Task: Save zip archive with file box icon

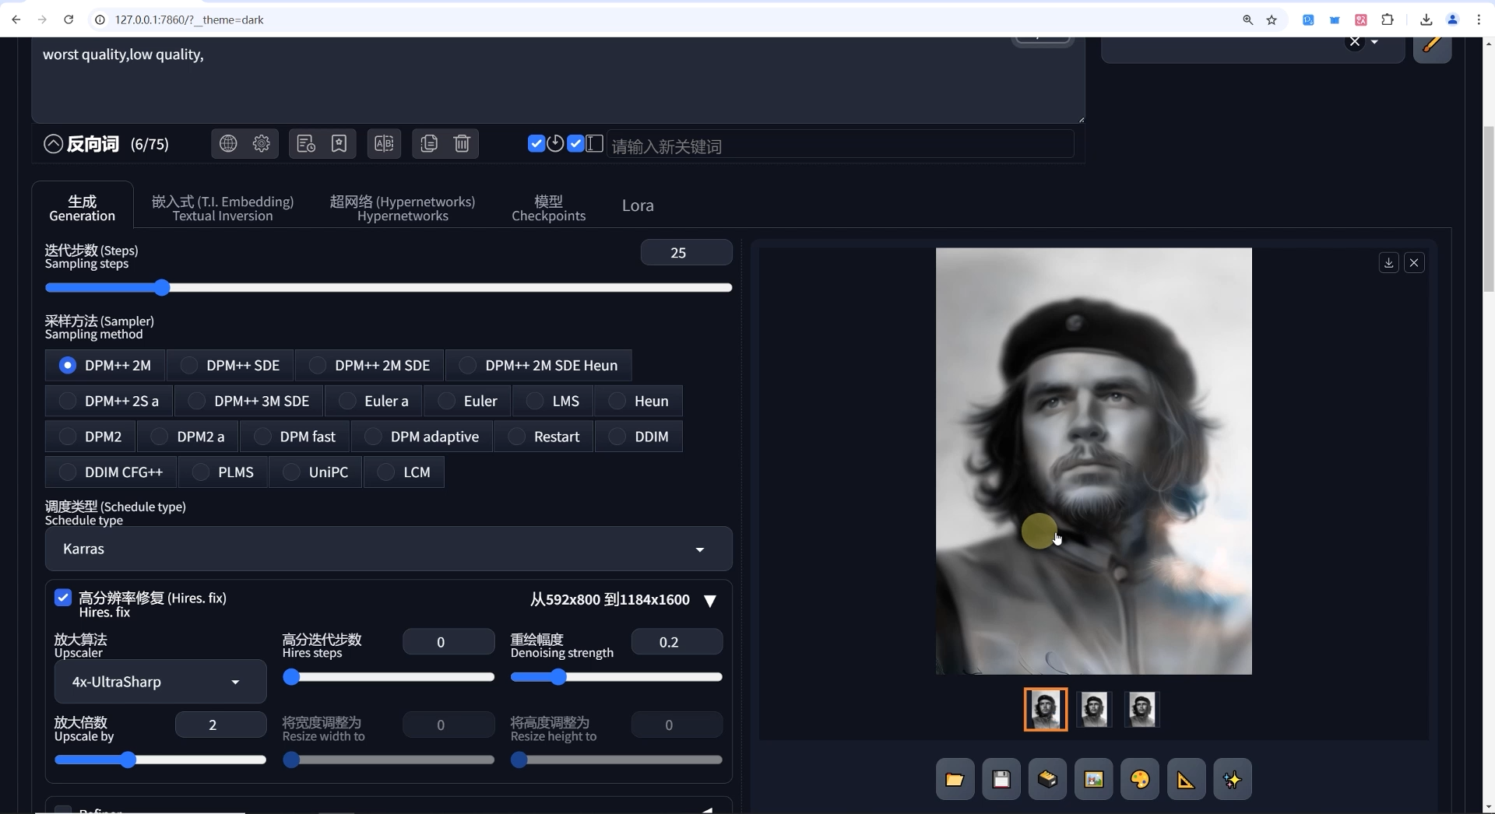Action: (1047, 779)
